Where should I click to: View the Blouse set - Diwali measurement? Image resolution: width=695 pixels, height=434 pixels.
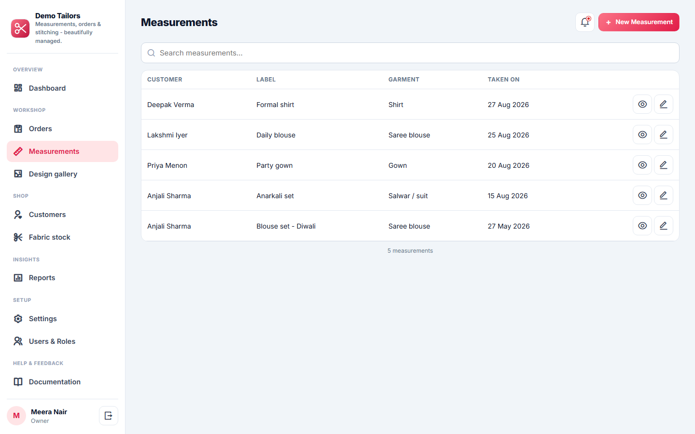tap(642, 226)
